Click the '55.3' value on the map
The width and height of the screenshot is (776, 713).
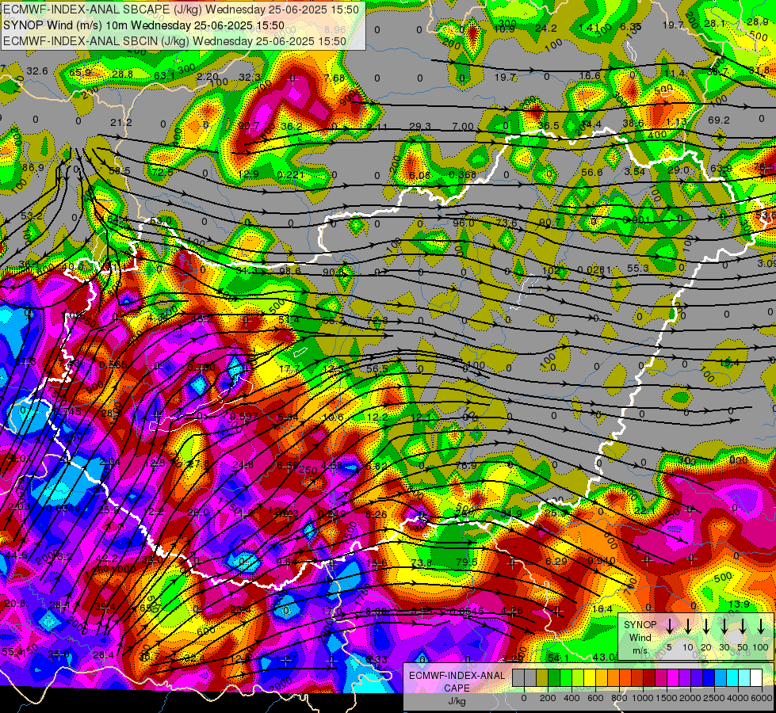coord(638,269)
